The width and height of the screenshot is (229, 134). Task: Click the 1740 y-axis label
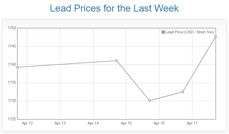point(12,64)
